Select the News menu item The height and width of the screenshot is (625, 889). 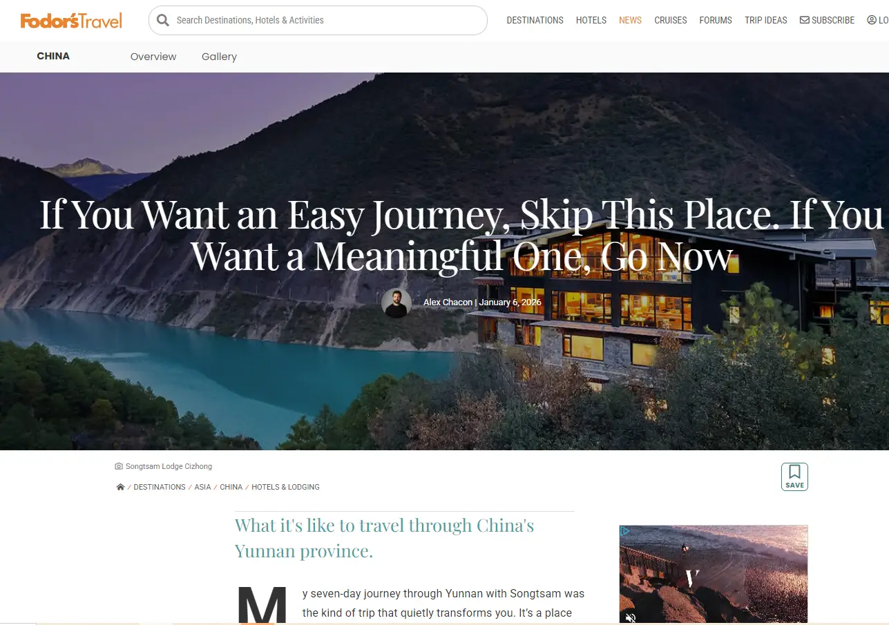pyautogui.click(x=630, y=20)
